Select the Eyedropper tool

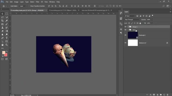[6, 21]
